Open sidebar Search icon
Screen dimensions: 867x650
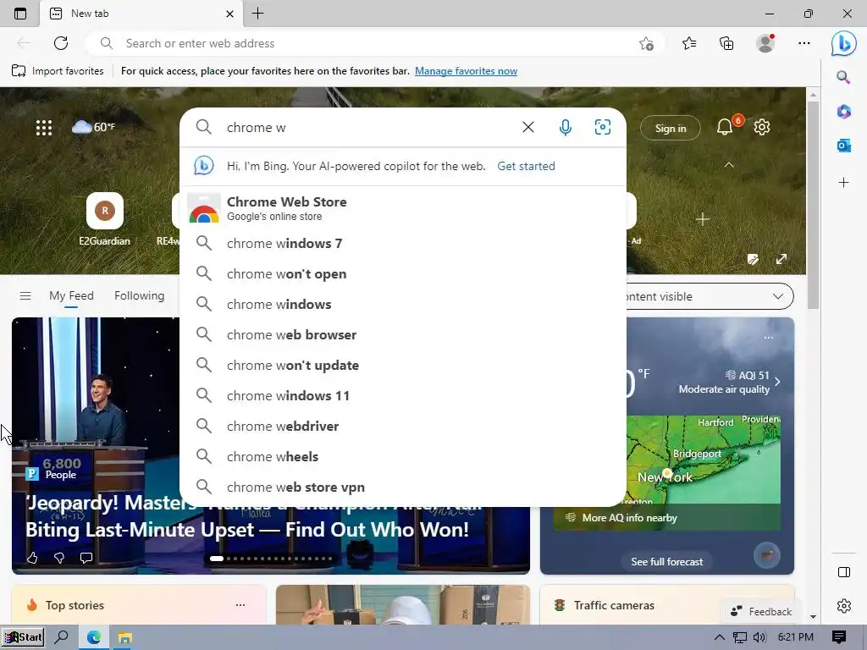point(843,77)
